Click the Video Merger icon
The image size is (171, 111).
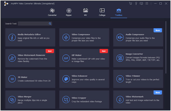click(12, 100)
